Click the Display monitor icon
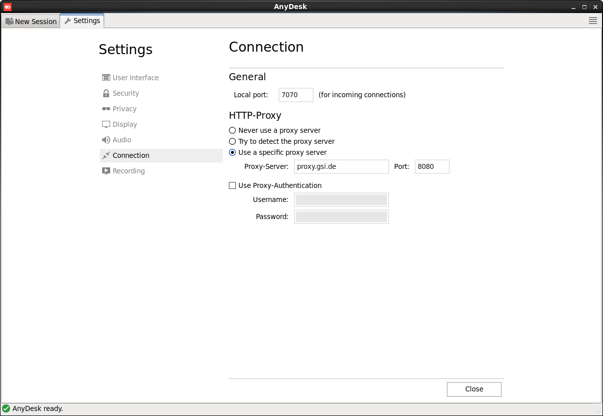603x416 pixels. click(106, 124)
